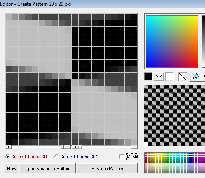Image resolution: width=205 pixels, height=178 pixels.
Task: Select the black foreground color swatch
Action: click(x=148, y=77)
